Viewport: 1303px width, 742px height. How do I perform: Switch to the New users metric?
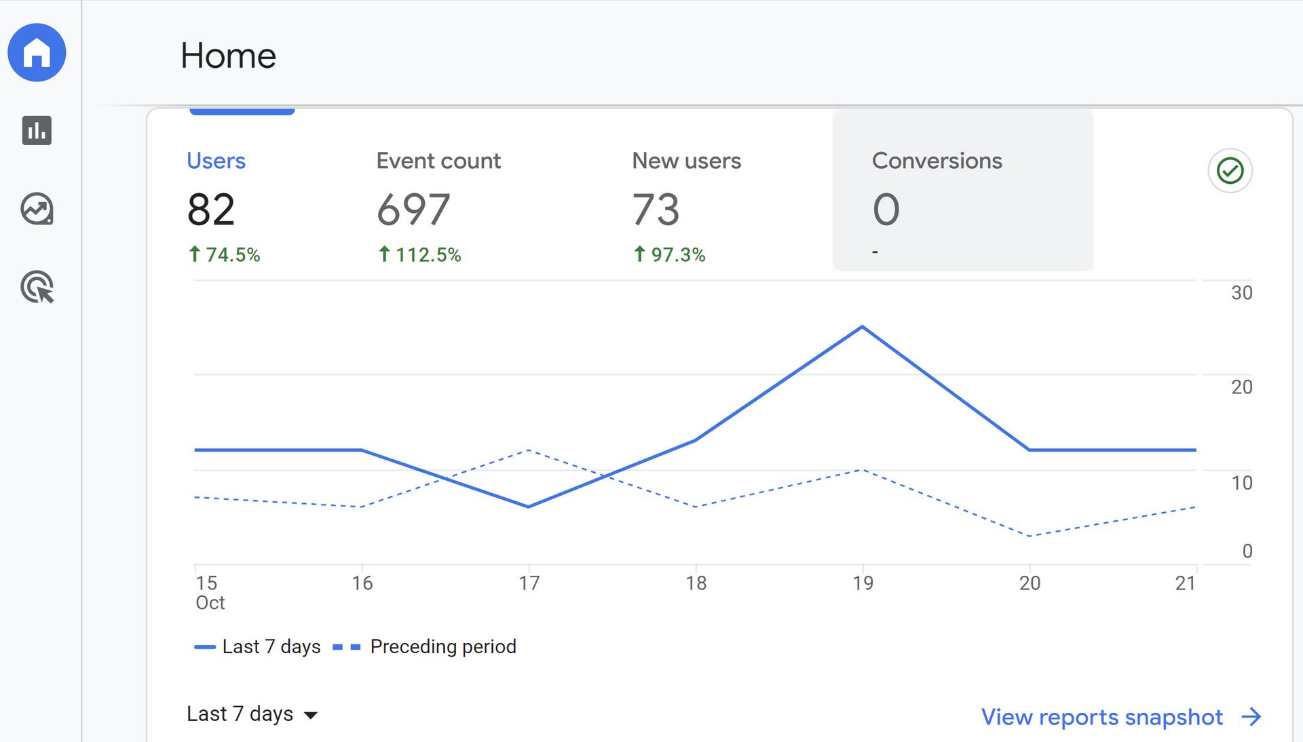click(x=686, y=161)
